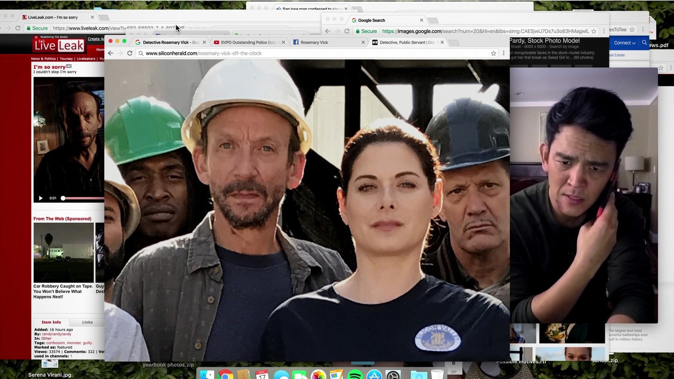Click the search magnifier beside Connect
This screenshot has width=674, height=379.
tap(644, 43)
